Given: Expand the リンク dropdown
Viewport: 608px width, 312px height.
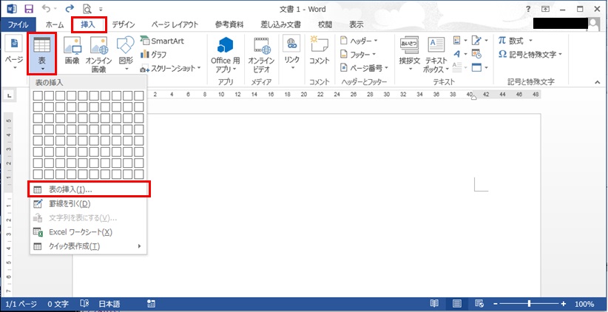Looking at the screenshot, I should point(291,54).
